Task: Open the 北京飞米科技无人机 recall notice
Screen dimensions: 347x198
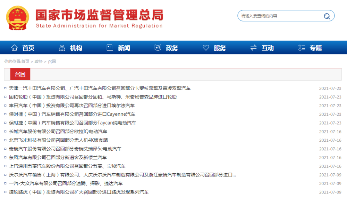Action: [x=58, y=140]
